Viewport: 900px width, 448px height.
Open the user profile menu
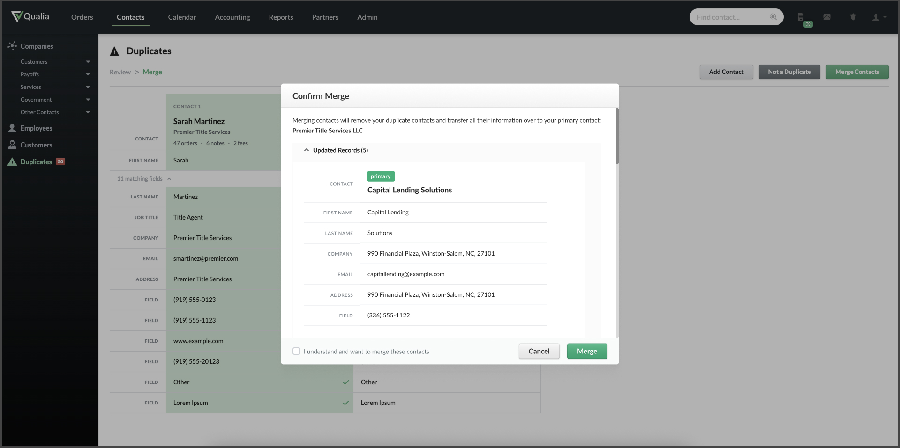click(x=879, y=17)
